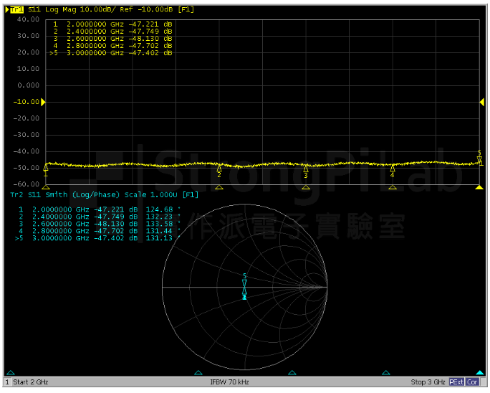
Task: Toggle the PExt port extension indicator
Action: tap(456, 382)
